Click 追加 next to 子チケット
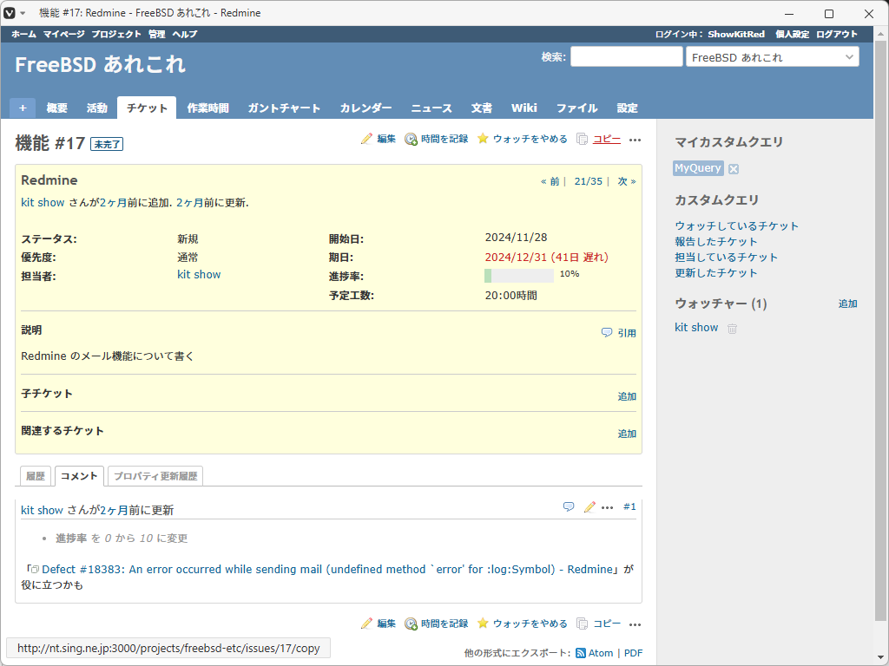This screenshot has width=889, height=666. click(627, 396)
